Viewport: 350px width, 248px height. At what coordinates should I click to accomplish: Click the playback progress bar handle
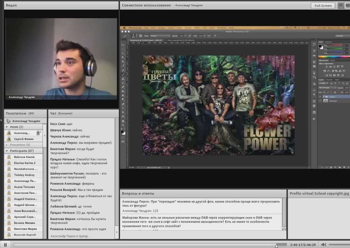pos(276,246)
